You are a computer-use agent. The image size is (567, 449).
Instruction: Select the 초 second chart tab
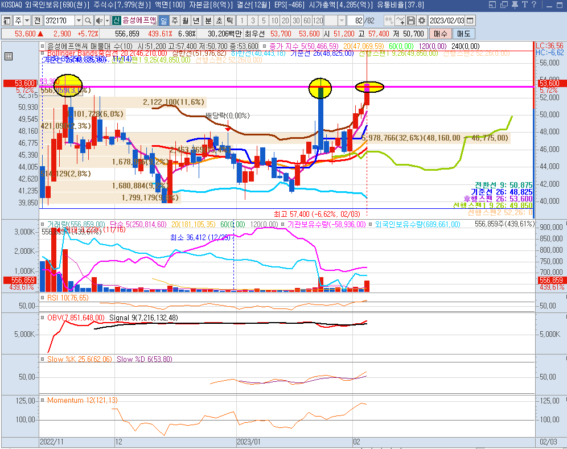(219, 20)
